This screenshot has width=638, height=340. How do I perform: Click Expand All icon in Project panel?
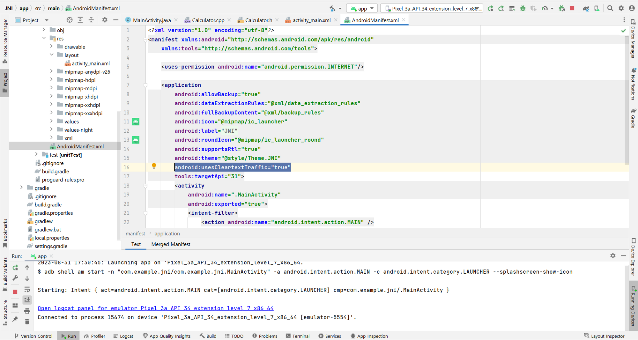click(80, 20)
